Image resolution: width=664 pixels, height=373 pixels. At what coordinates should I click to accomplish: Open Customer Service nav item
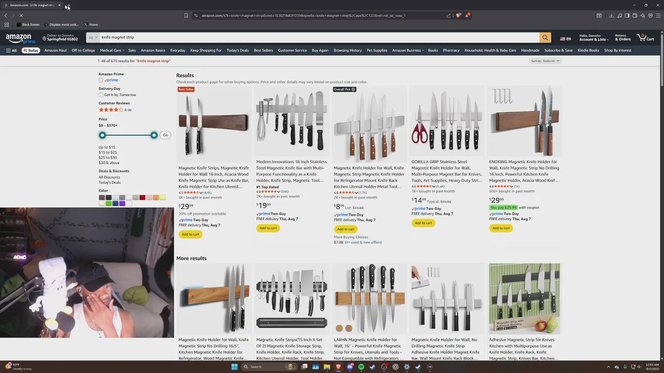292,50
